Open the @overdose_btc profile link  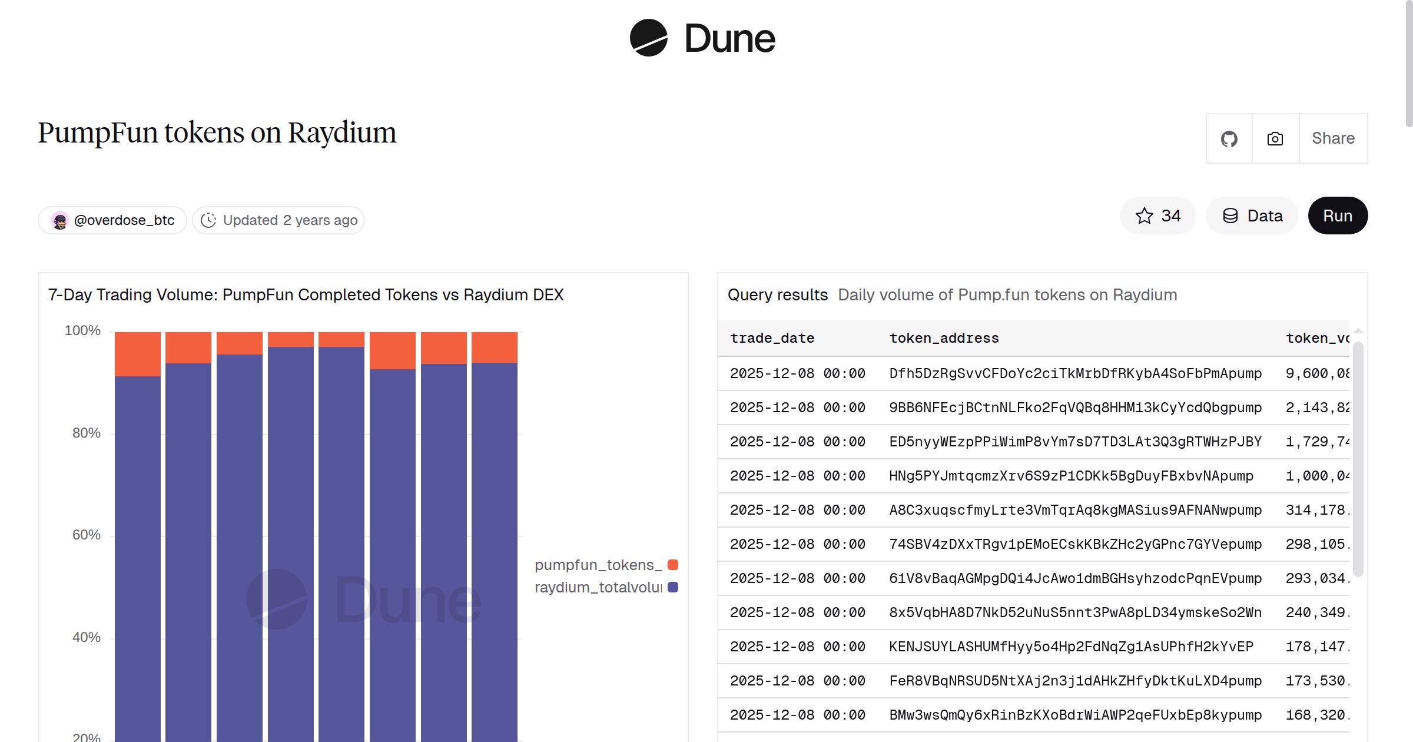pyautogui.click(x=124, y=220)
